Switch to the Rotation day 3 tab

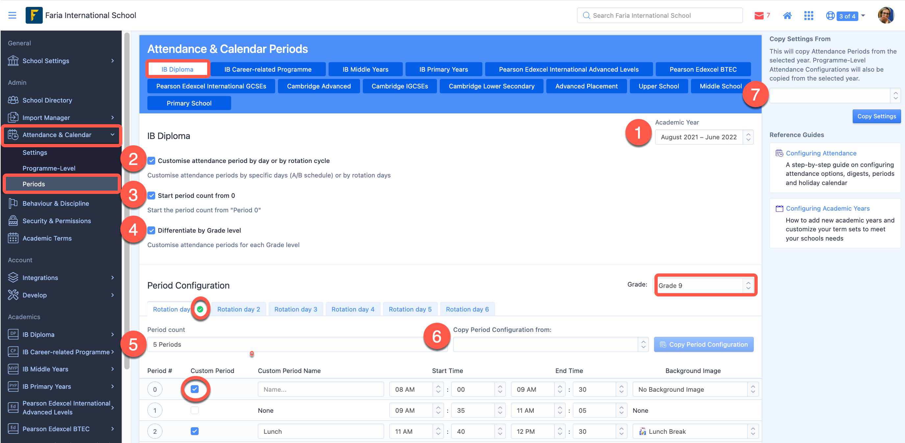point(295,309)
